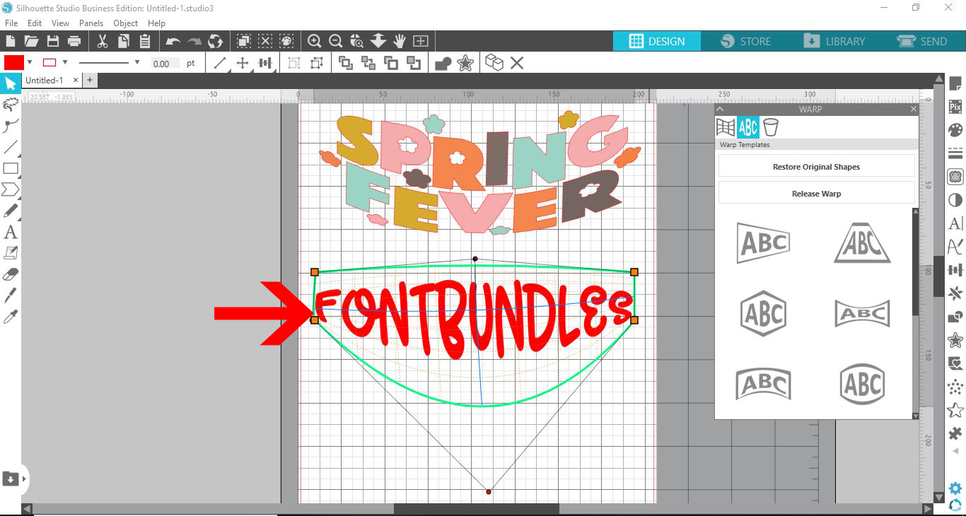
Task: Click the Paste clipboard icon
Action: point(145,41)
